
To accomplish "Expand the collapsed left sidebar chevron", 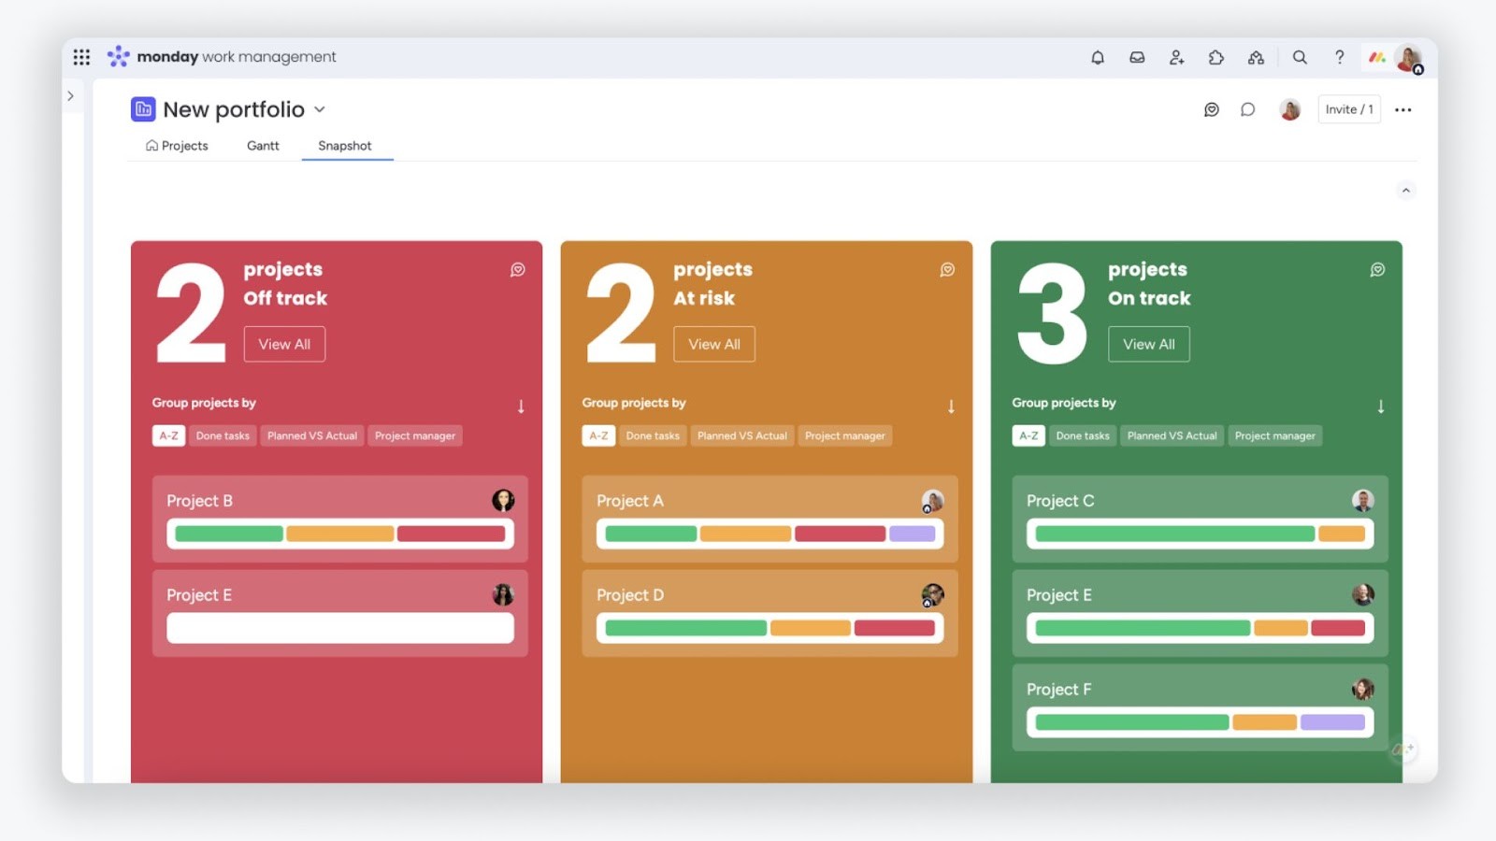I will pos(72,95).
